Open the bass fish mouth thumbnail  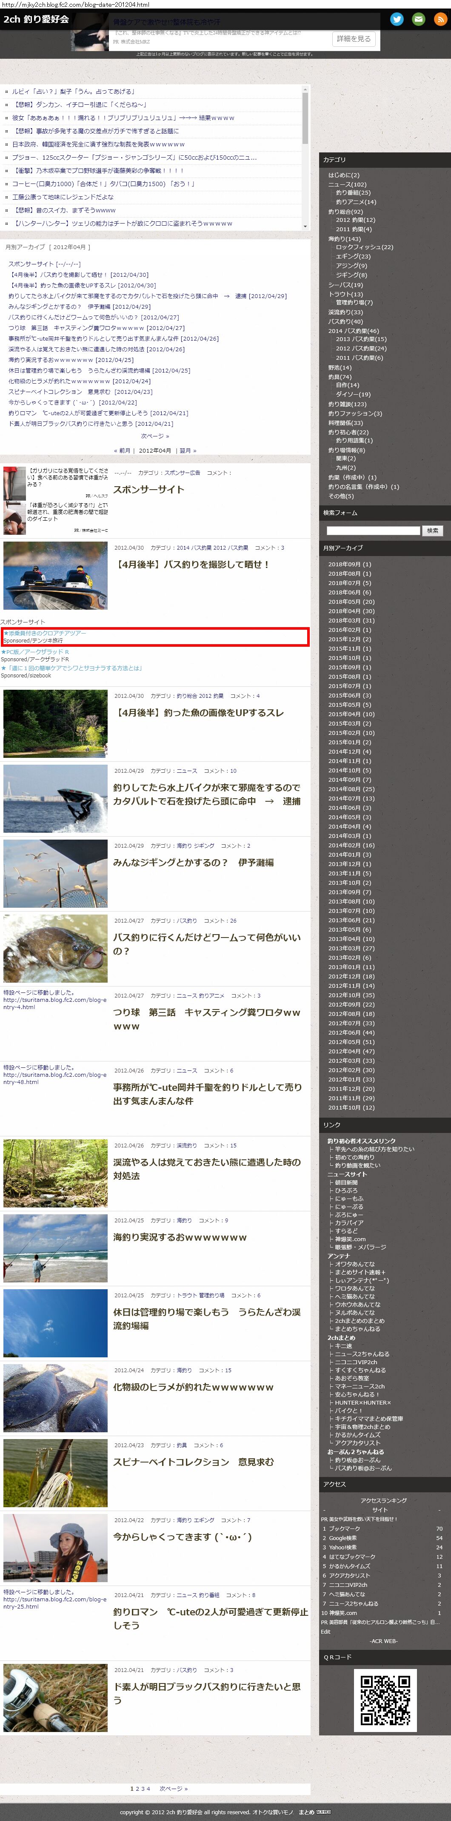click(55, 949)
